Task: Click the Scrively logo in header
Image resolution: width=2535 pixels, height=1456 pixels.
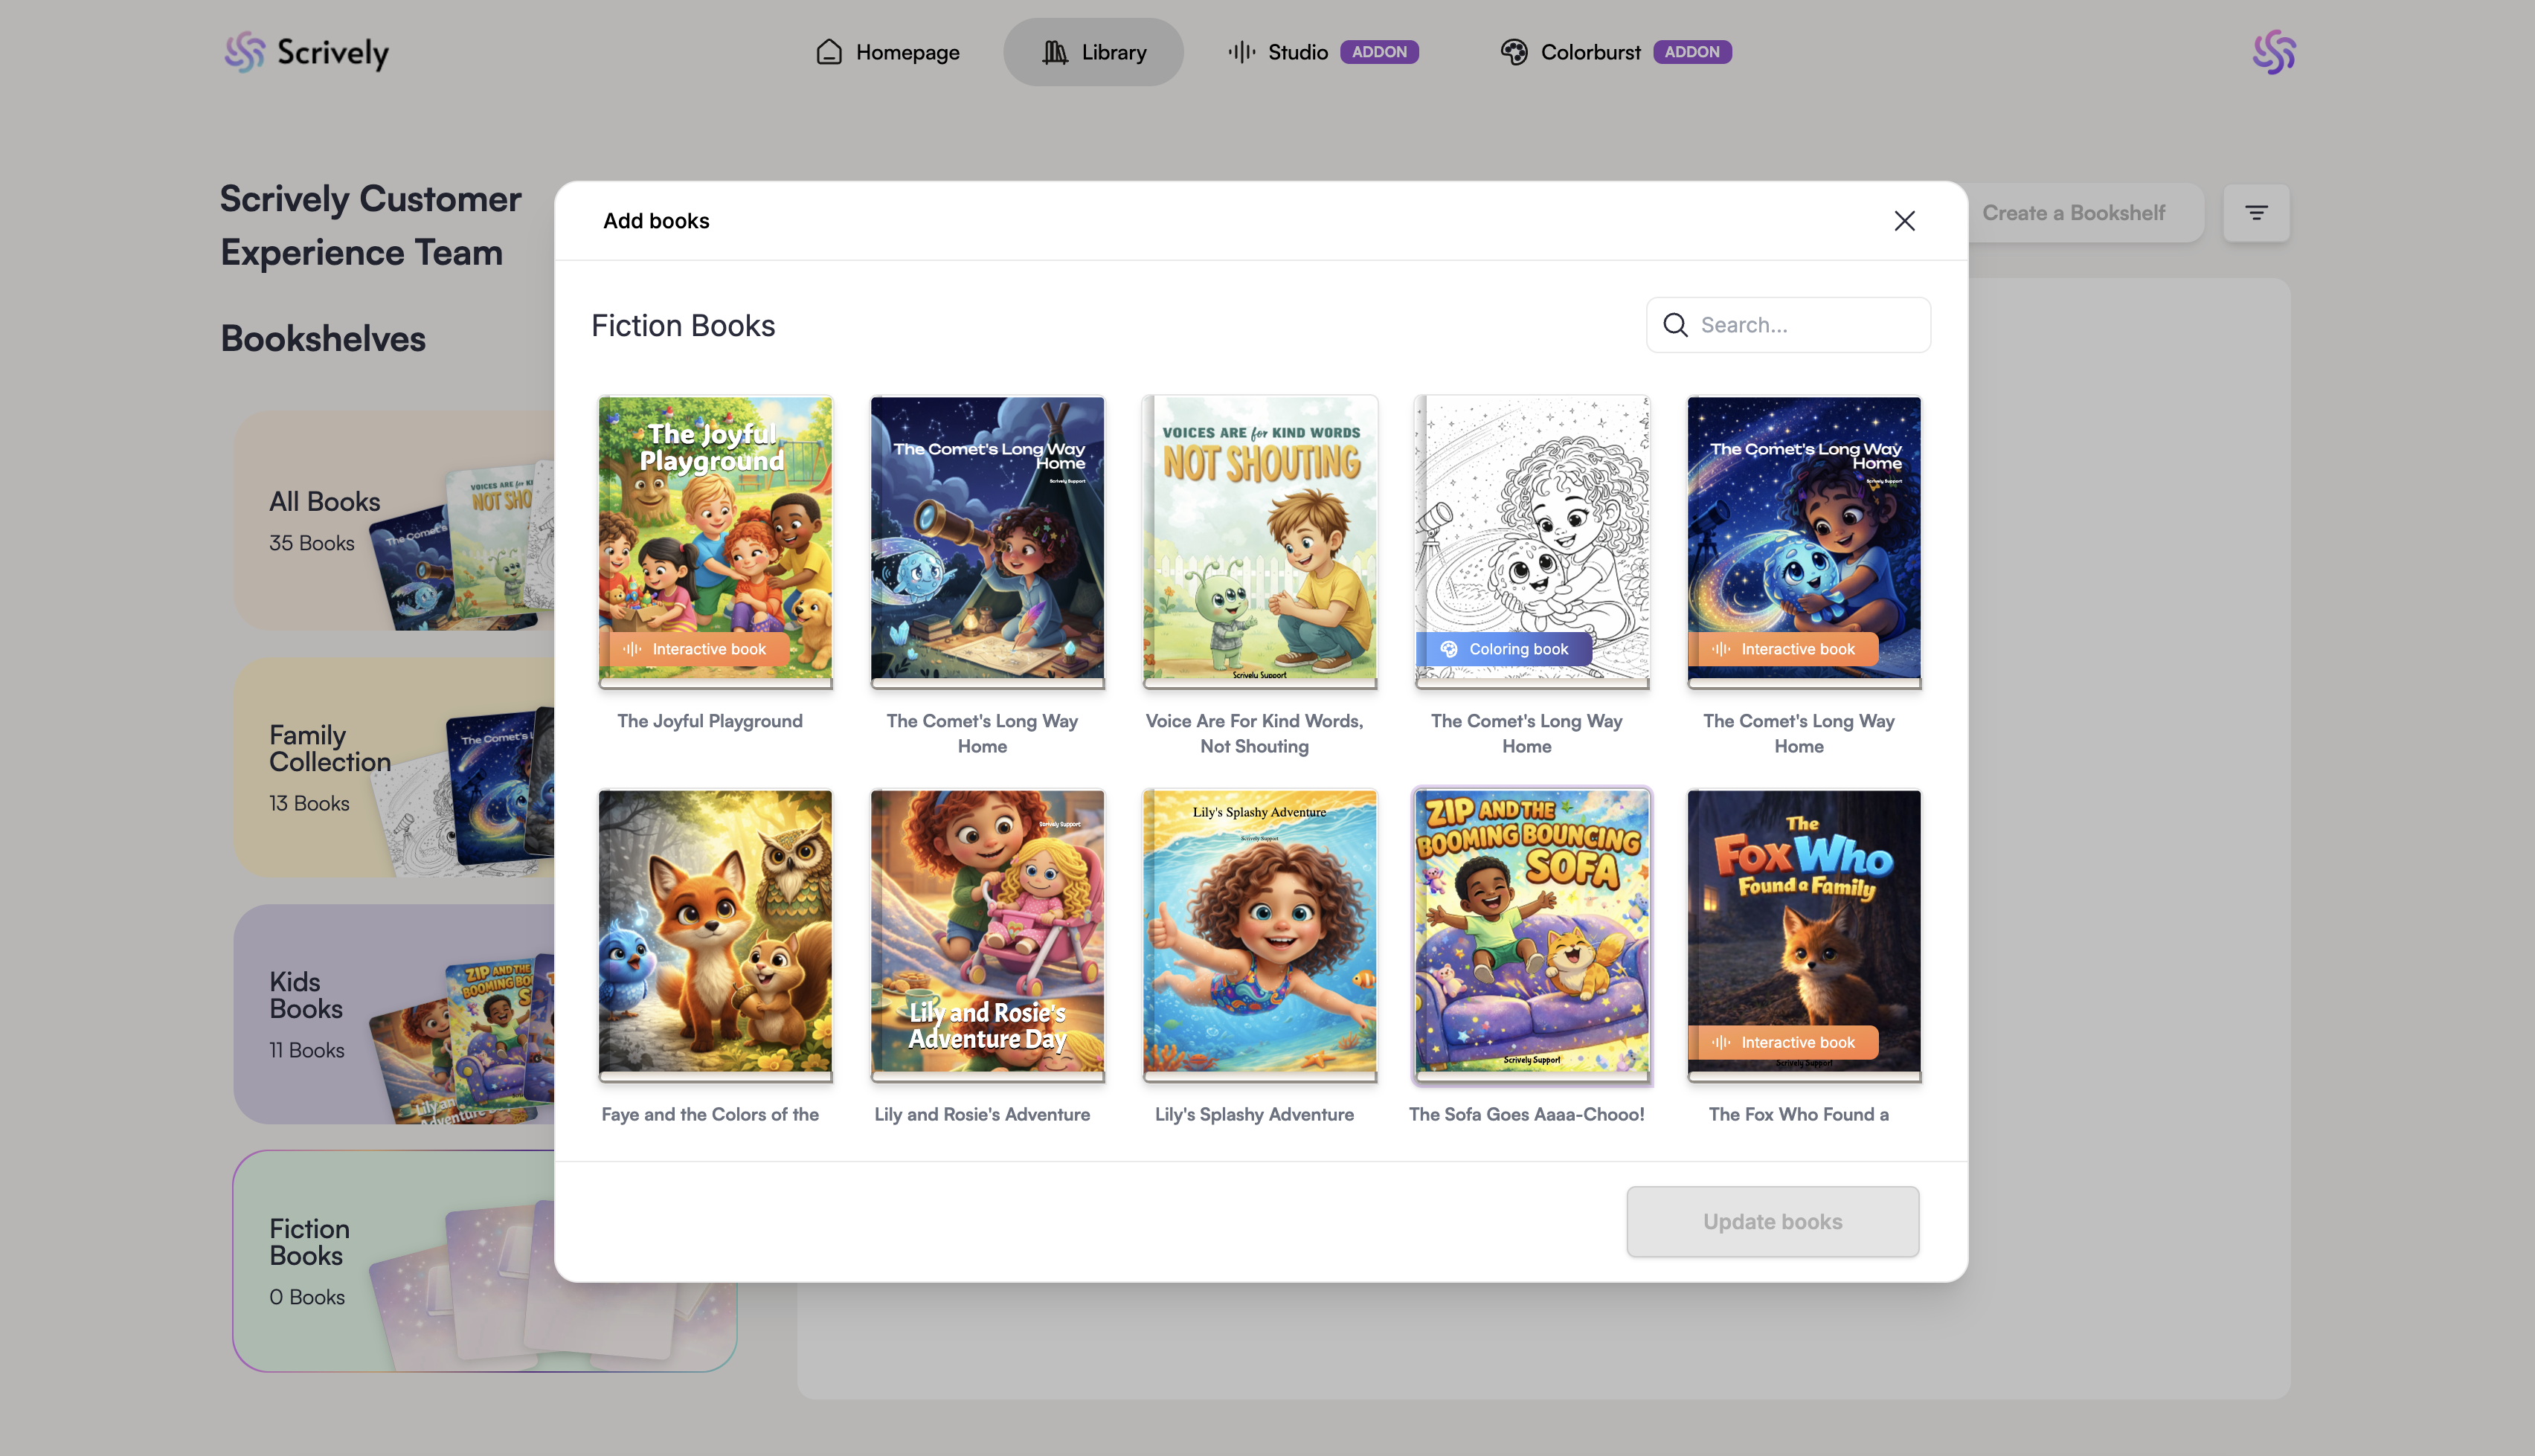Action: (306, 52)
